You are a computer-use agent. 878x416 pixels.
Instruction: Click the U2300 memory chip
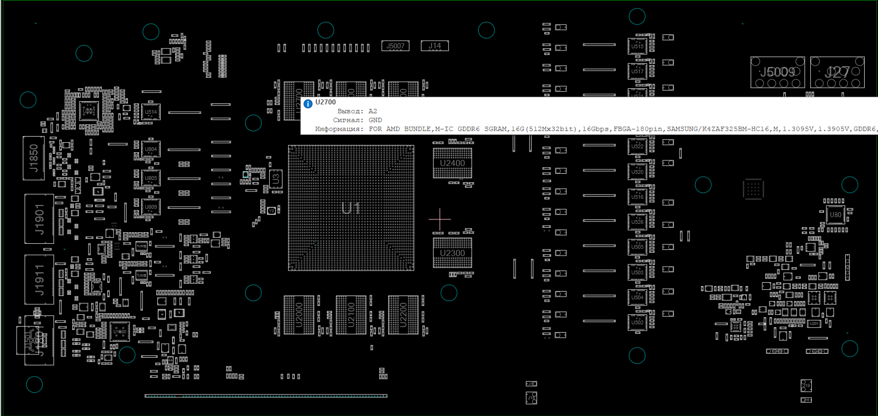[452, 253]
